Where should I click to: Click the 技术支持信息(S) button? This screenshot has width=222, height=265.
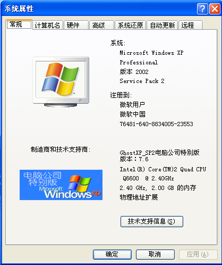click(x=152, y=221)
